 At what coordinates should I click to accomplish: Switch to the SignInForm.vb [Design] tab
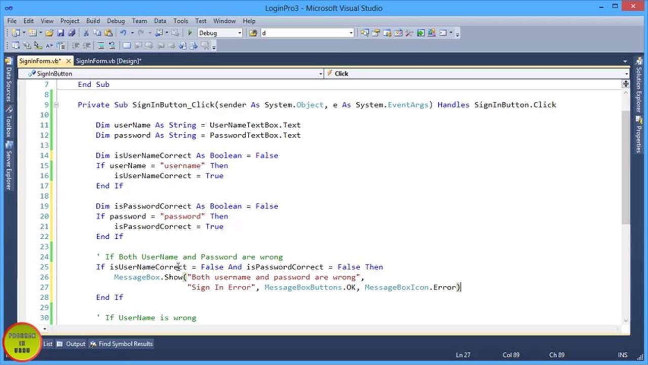(109, 61)
